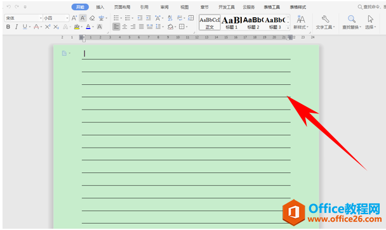Click the Numbered list icon
The width and height of the screenshot is (386, 230).
coord(128,18)
